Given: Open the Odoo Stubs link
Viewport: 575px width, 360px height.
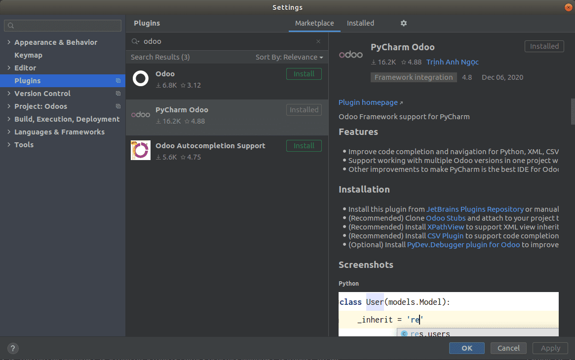Looking at the screenshot, I should (x=446, y=218).
